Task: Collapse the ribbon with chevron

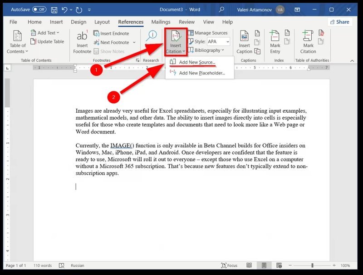Action: 352,61
